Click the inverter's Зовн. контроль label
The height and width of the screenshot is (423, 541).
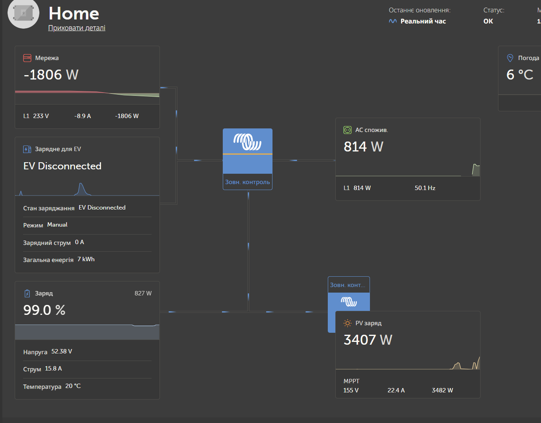tap(247, 182)
